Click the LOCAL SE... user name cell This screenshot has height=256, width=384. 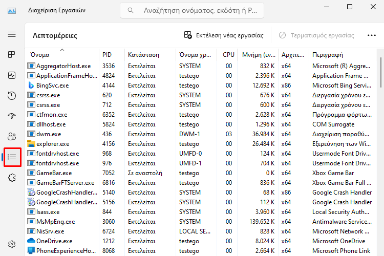tap(195, 231)
